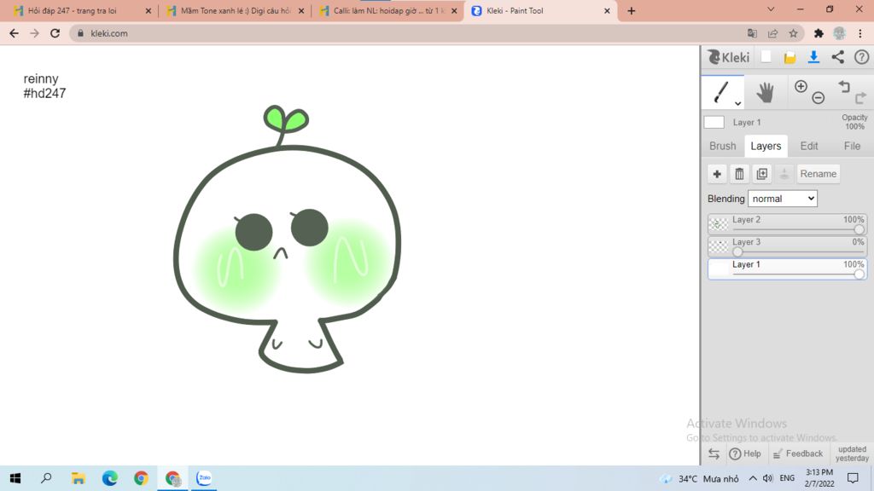The width and height of the screenshot is (874, 491).
Task: Undo the last stroke
Action: [x=844, y=86]
